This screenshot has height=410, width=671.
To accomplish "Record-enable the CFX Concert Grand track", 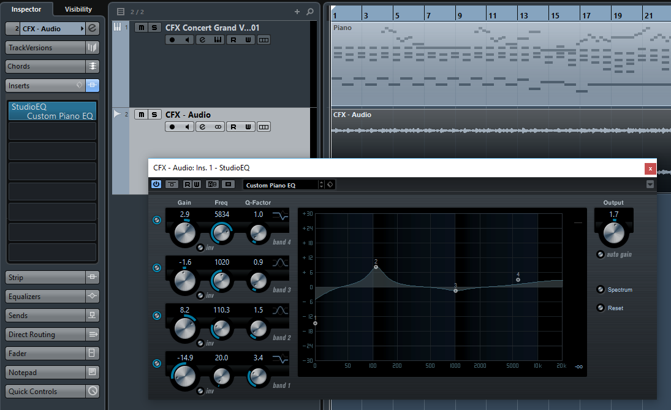I will [x=172, y=40].
